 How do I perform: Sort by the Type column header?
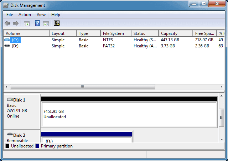click(89, 33)
